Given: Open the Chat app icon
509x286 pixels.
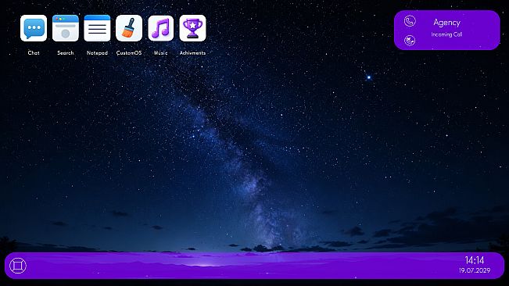Looking at the screenshot, I should point(34,28).
